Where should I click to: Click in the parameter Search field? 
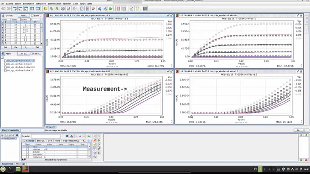(x=46, y=136)
